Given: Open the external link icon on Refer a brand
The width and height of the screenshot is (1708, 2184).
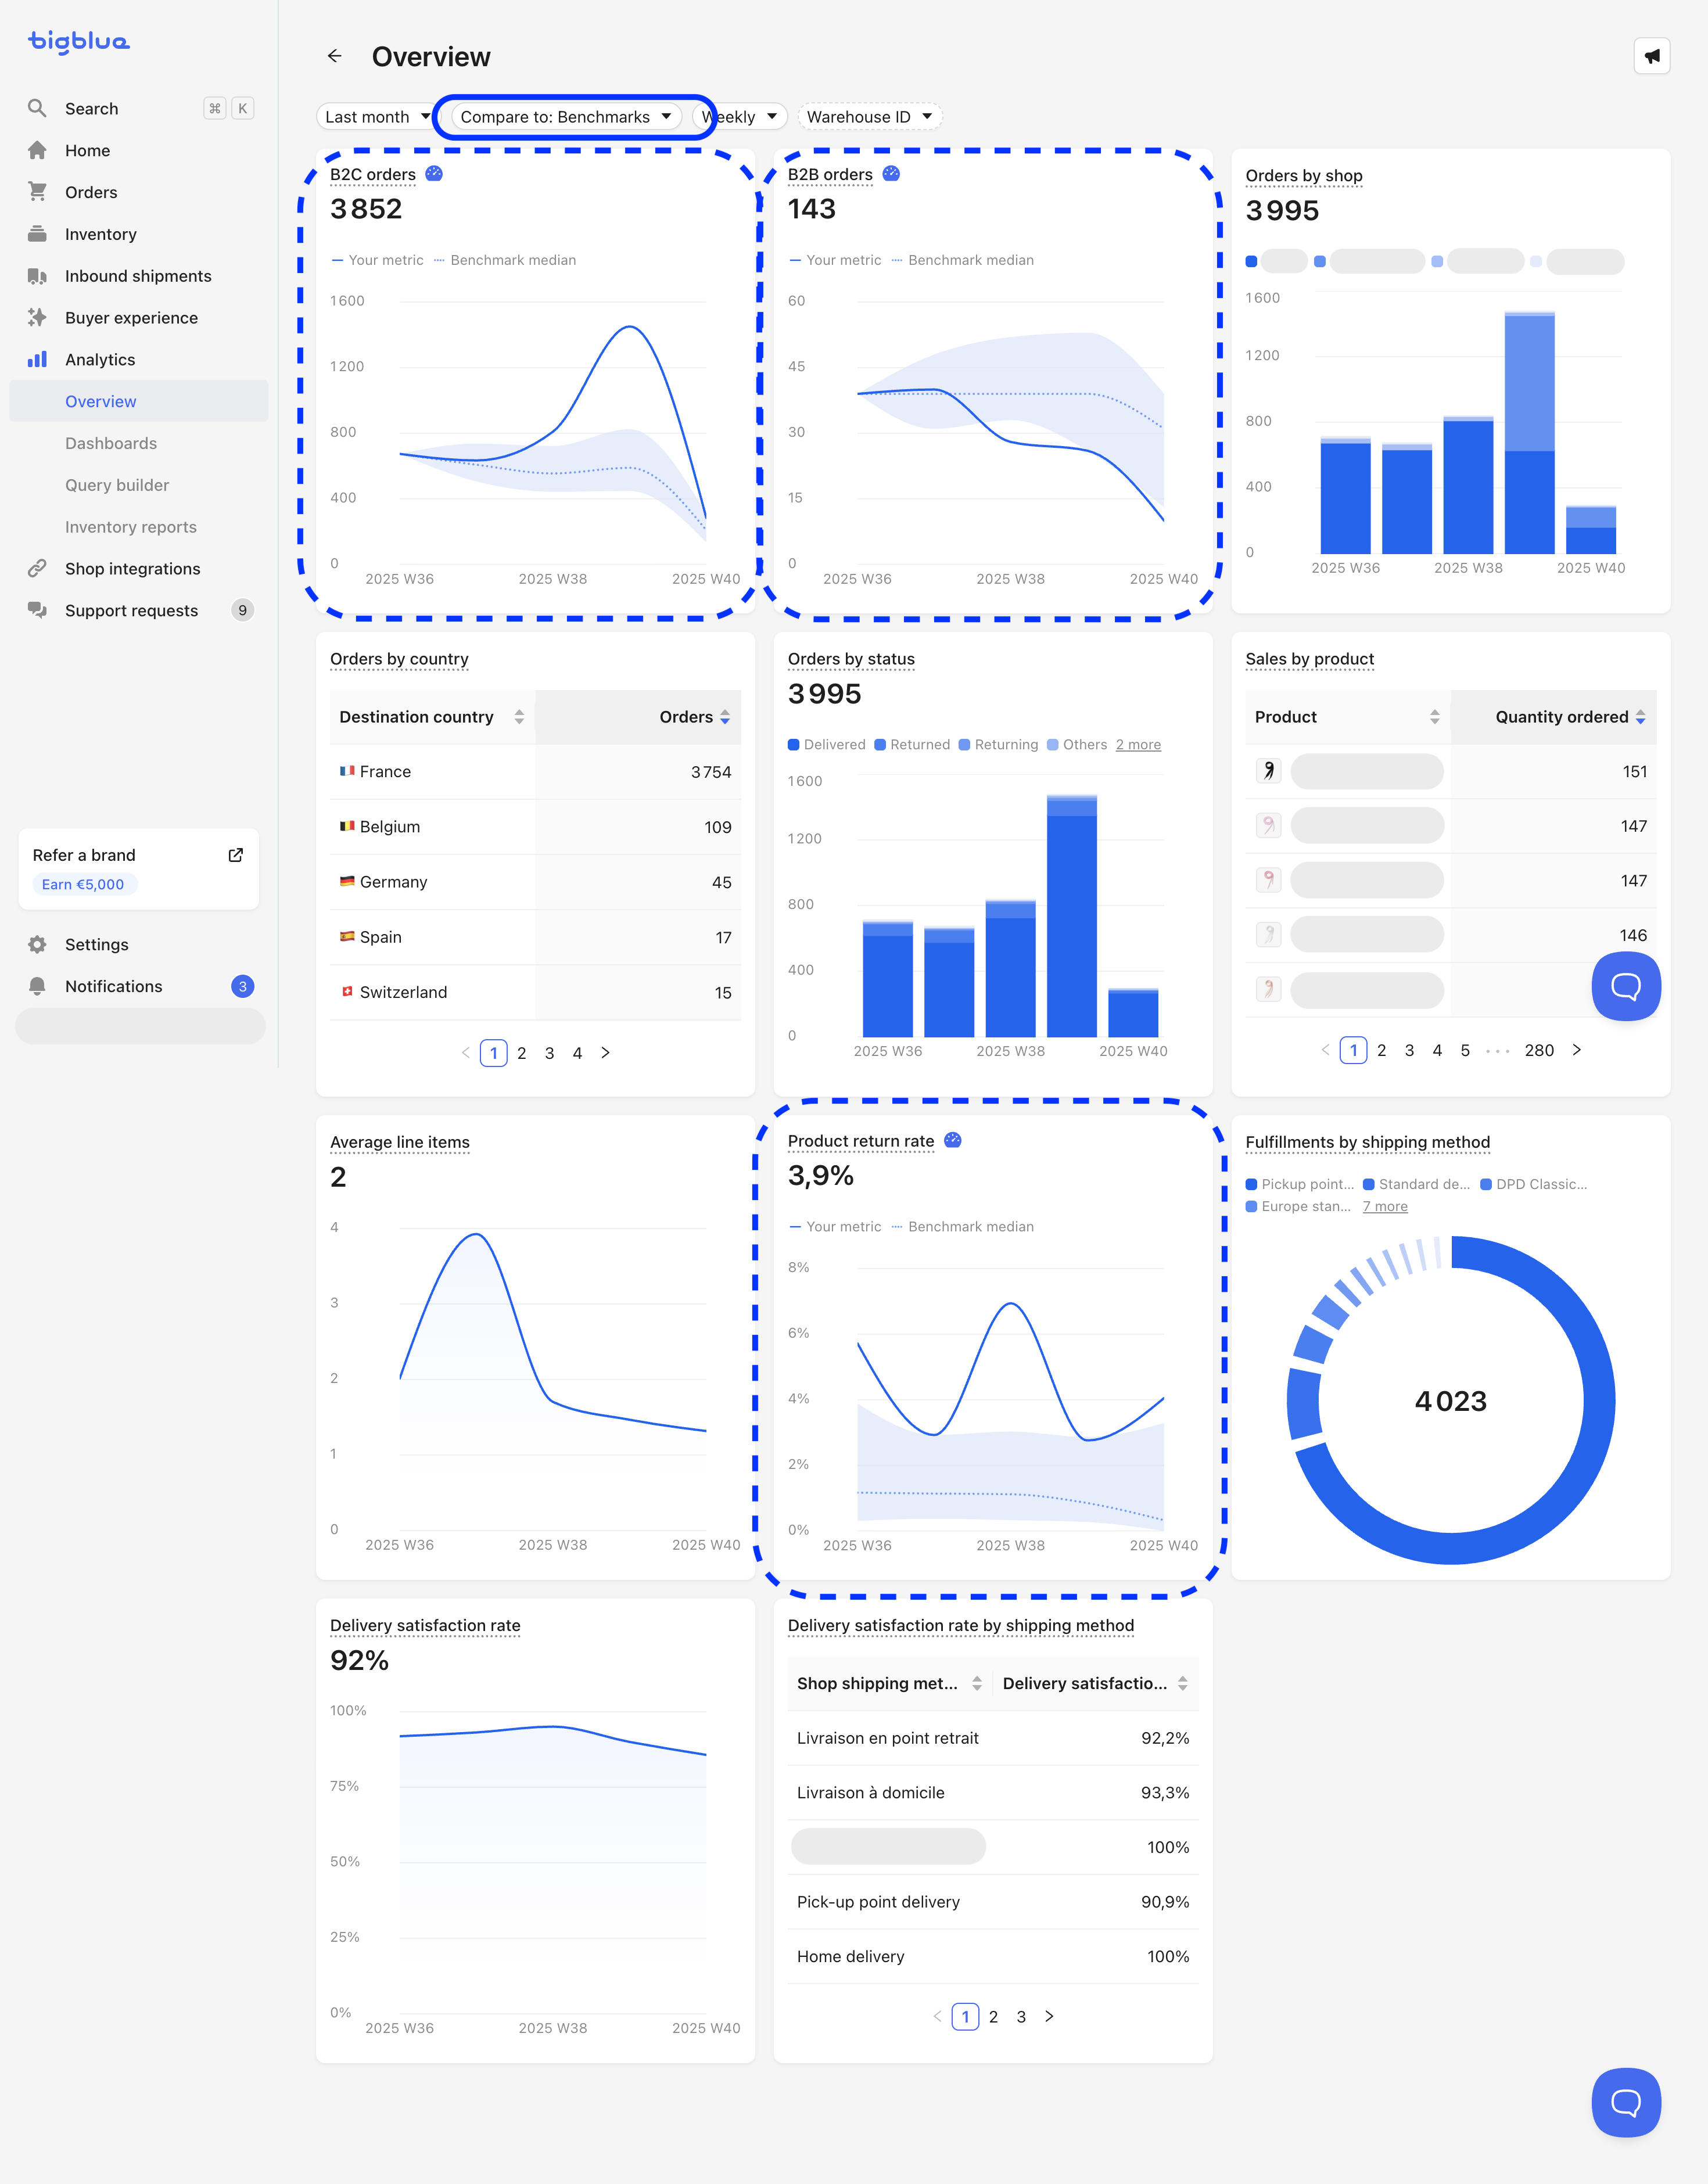Looking at the screenshot, I should coord(236,855).
